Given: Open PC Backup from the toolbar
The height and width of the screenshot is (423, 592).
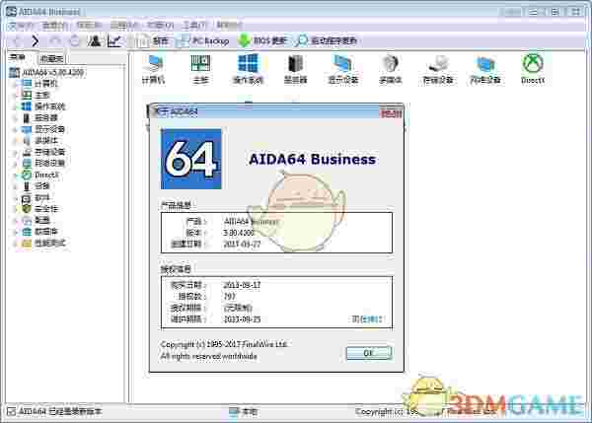Looking at the screenshot, I should [x=203, y=40].
